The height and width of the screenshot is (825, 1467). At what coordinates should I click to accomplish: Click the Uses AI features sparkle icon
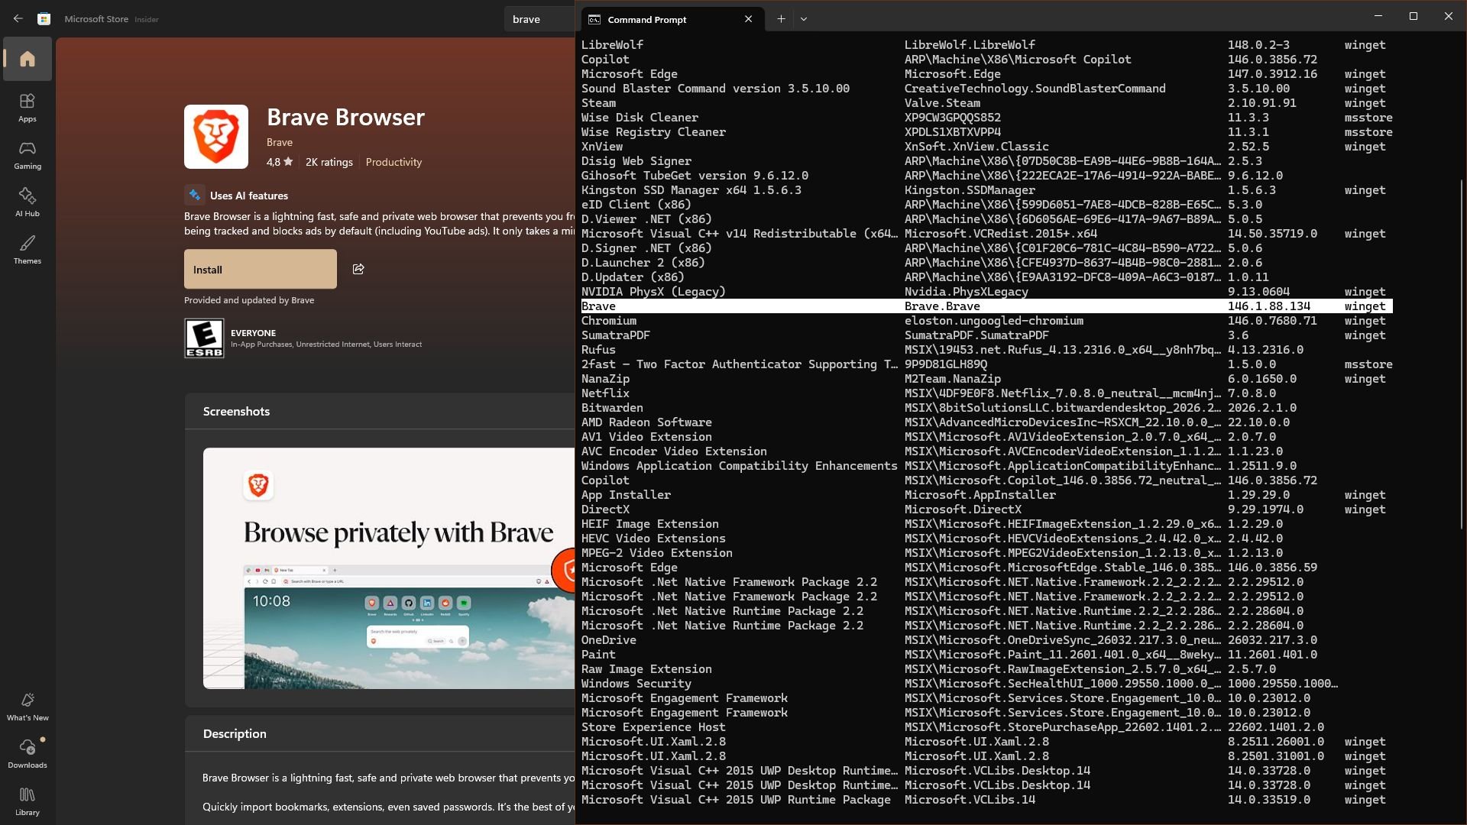click(x=194, y=195)
